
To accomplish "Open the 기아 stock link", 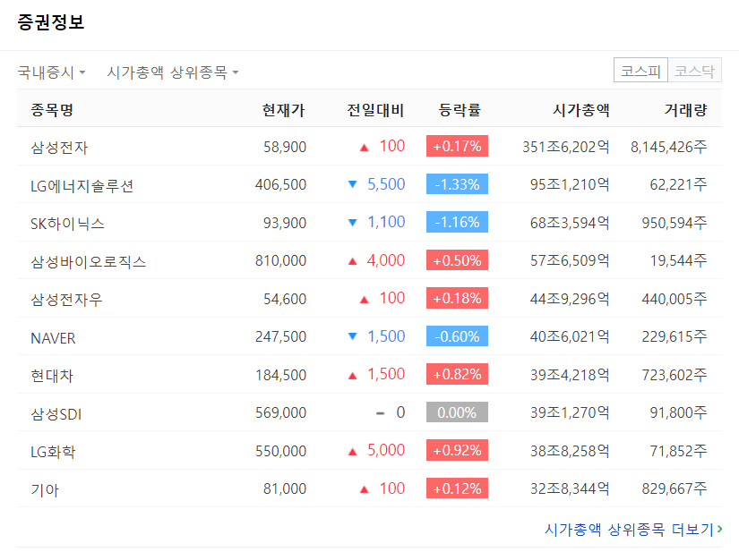I will [45, 490].
